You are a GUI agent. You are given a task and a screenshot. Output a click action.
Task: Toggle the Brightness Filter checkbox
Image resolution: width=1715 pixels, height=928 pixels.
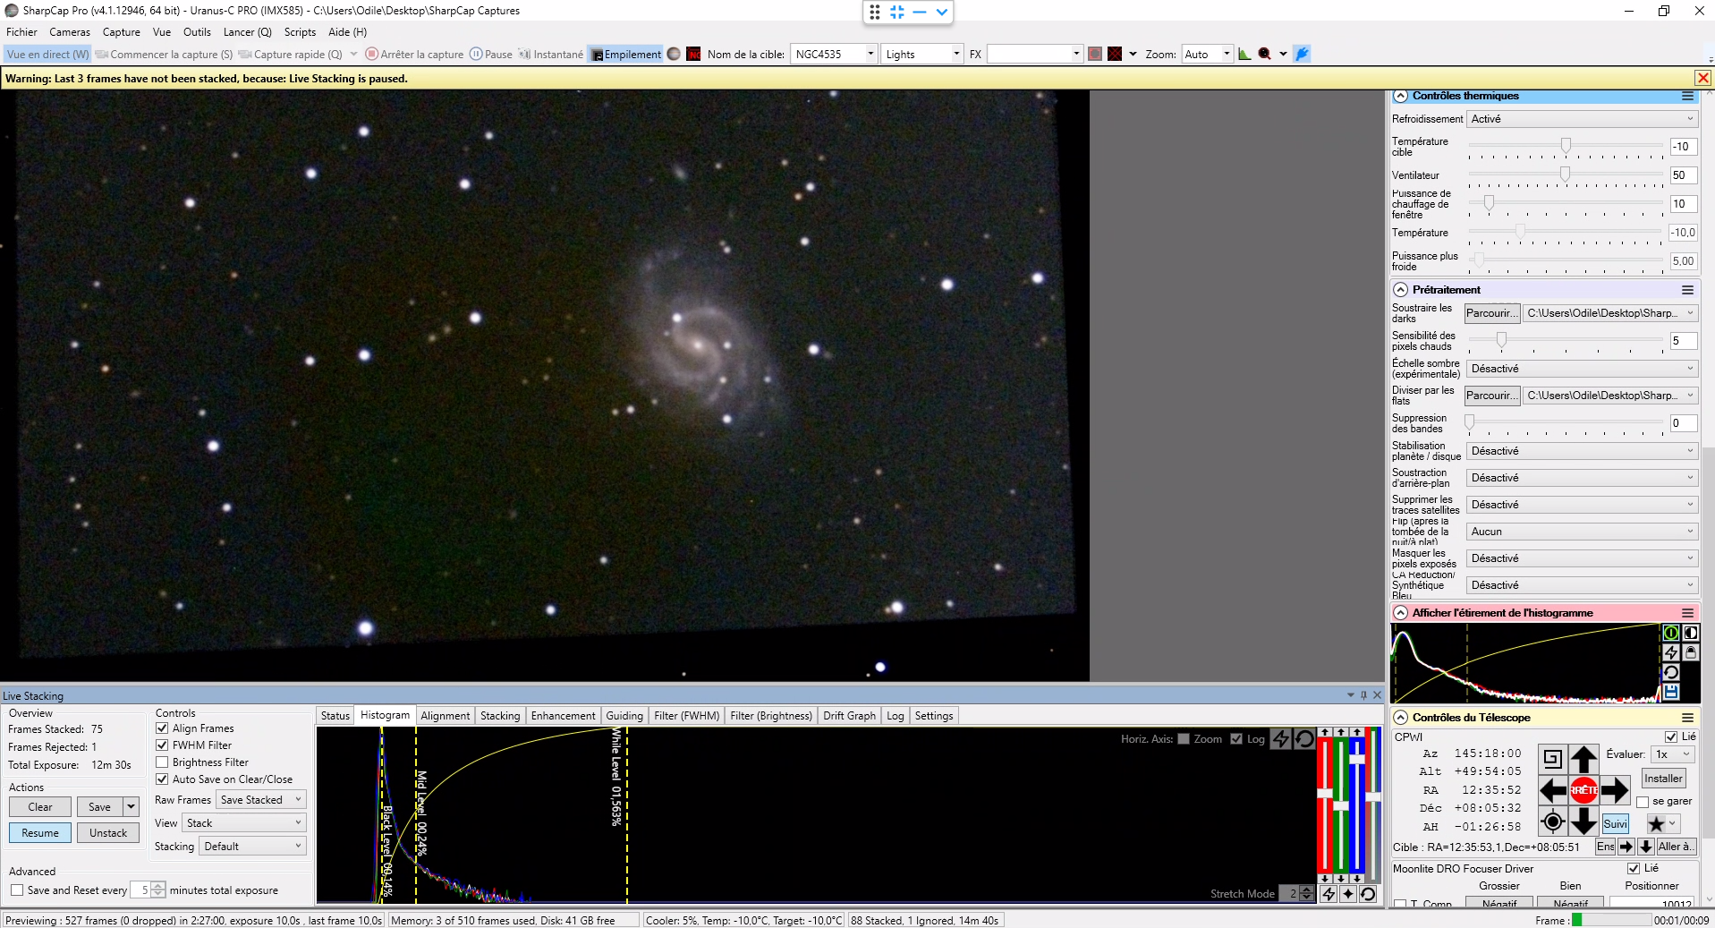[x=162, y=762]
